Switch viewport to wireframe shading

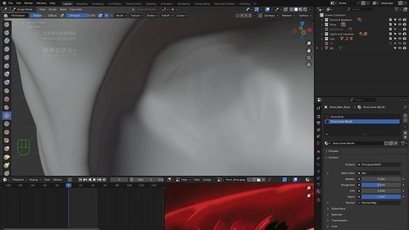click(x=291, y=10)
